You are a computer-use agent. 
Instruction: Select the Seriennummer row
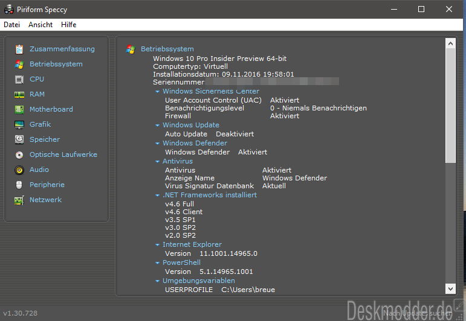point(246,82)
